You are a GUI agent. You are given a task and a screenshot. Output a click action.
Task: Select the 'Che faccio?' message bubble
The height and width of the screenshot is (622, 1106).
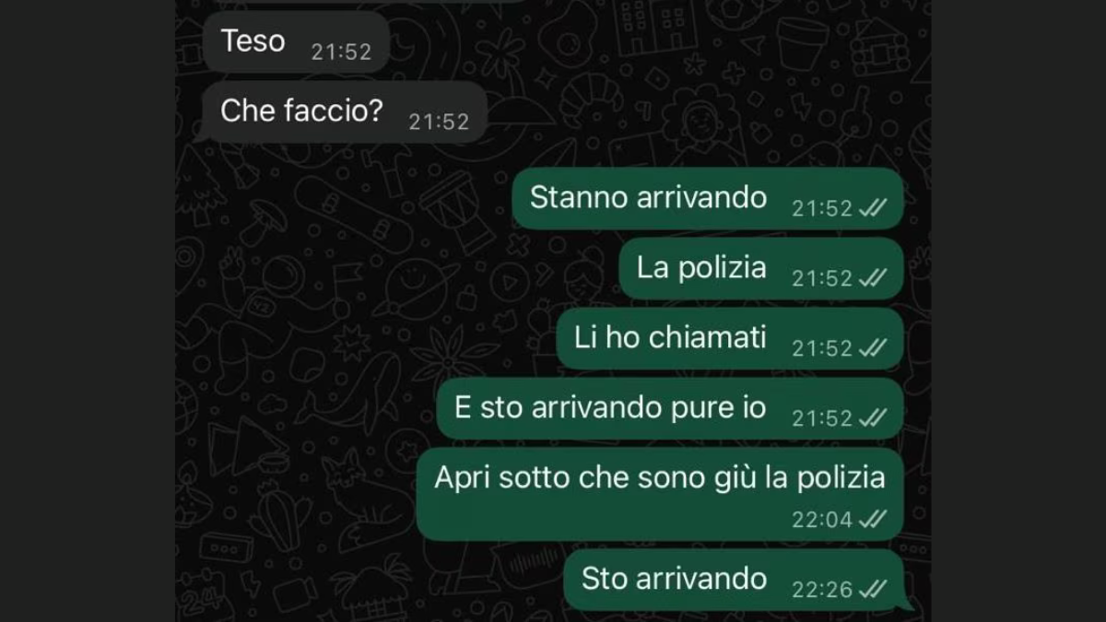[x=343, y=112]
